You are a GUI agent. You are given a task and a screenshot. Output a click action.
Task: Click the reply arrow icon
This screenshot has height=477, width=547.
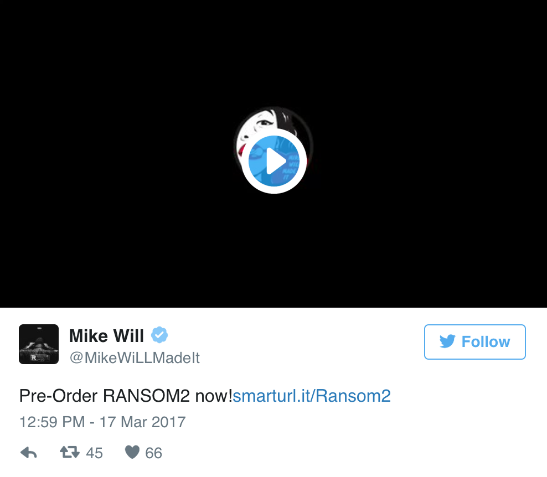[x=29, y=453]
